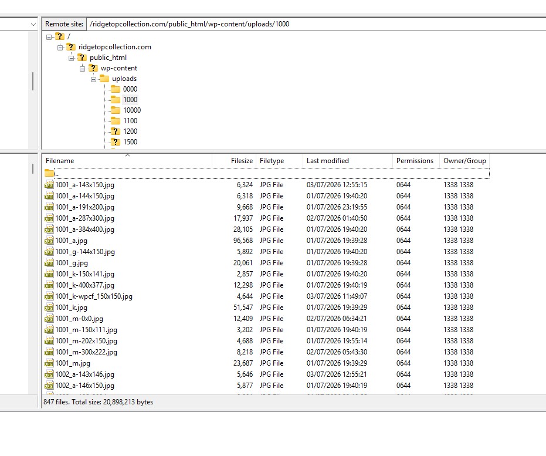
Task: Select the unknown 1500 folder icon
Action: click(116, 142)
